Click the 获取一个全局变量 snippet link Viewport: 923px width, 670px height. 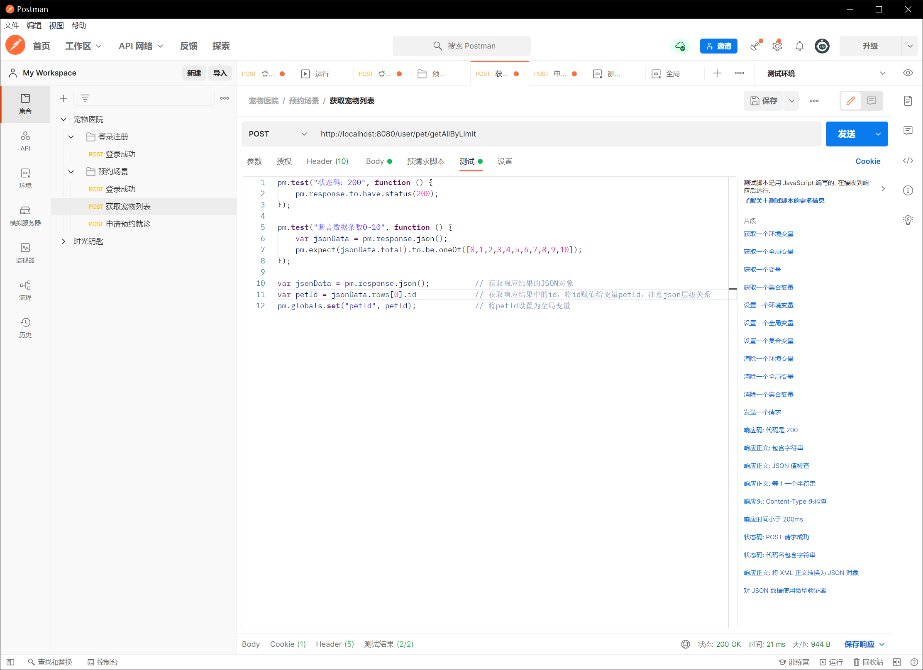(x=768, y=251)
